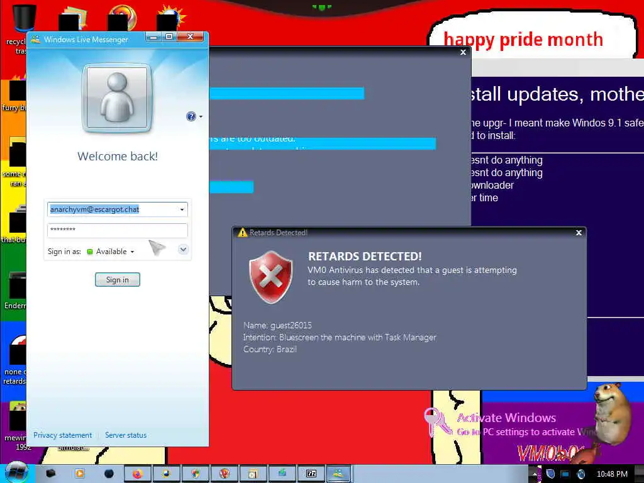Minimize the Windows Live Messenger window

(x=153, y=37)
